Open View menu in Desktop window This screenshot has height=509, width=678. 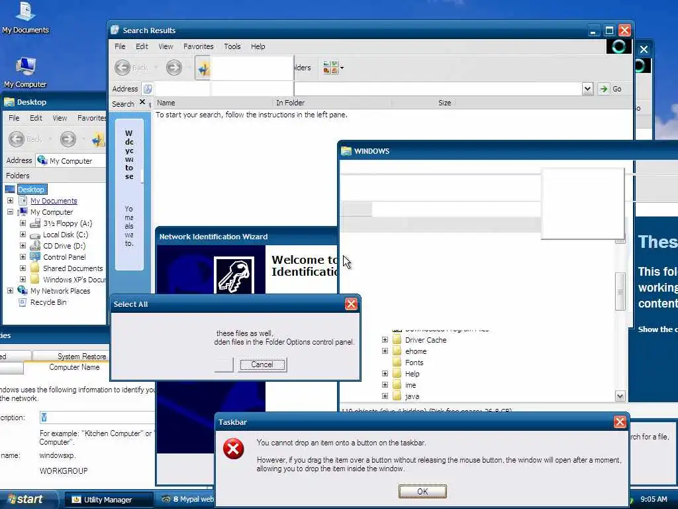point(60,118)
